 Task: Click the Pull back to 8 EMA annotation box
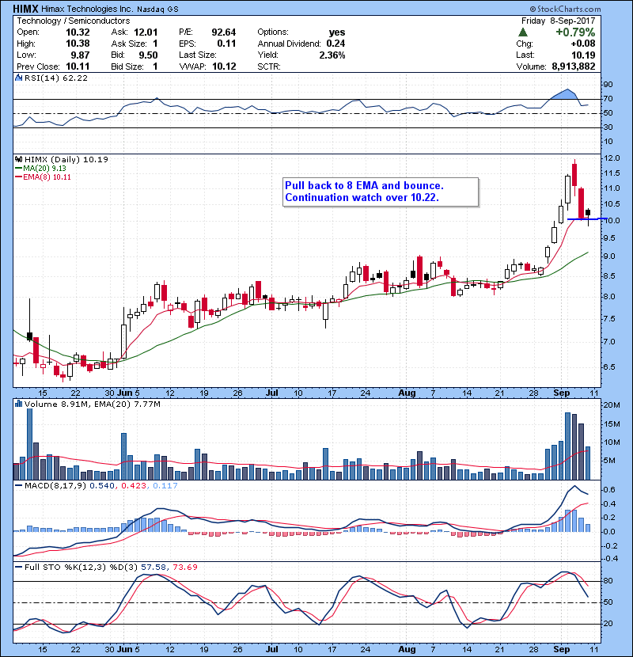[x=381, y=192]
